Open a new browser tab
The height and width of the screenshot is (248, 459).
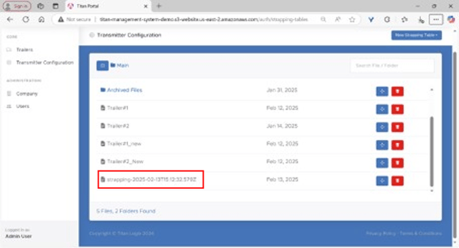pos(159,6)
